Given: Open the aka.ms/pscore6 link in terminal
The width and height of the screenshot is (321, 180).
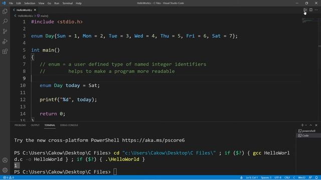Looking at the screenshot, I should coord(153,140).
